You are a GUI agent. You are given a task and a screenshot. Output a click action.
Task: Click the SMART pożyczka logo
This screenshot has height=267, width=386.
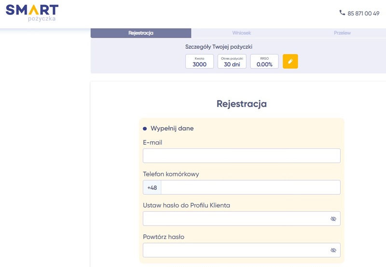tap(32, 13)
